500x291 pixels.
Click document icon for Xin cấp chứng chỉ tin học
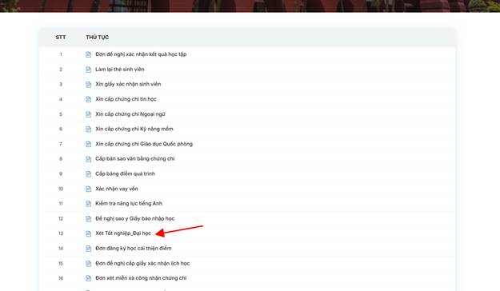click(x=88, y=99)
